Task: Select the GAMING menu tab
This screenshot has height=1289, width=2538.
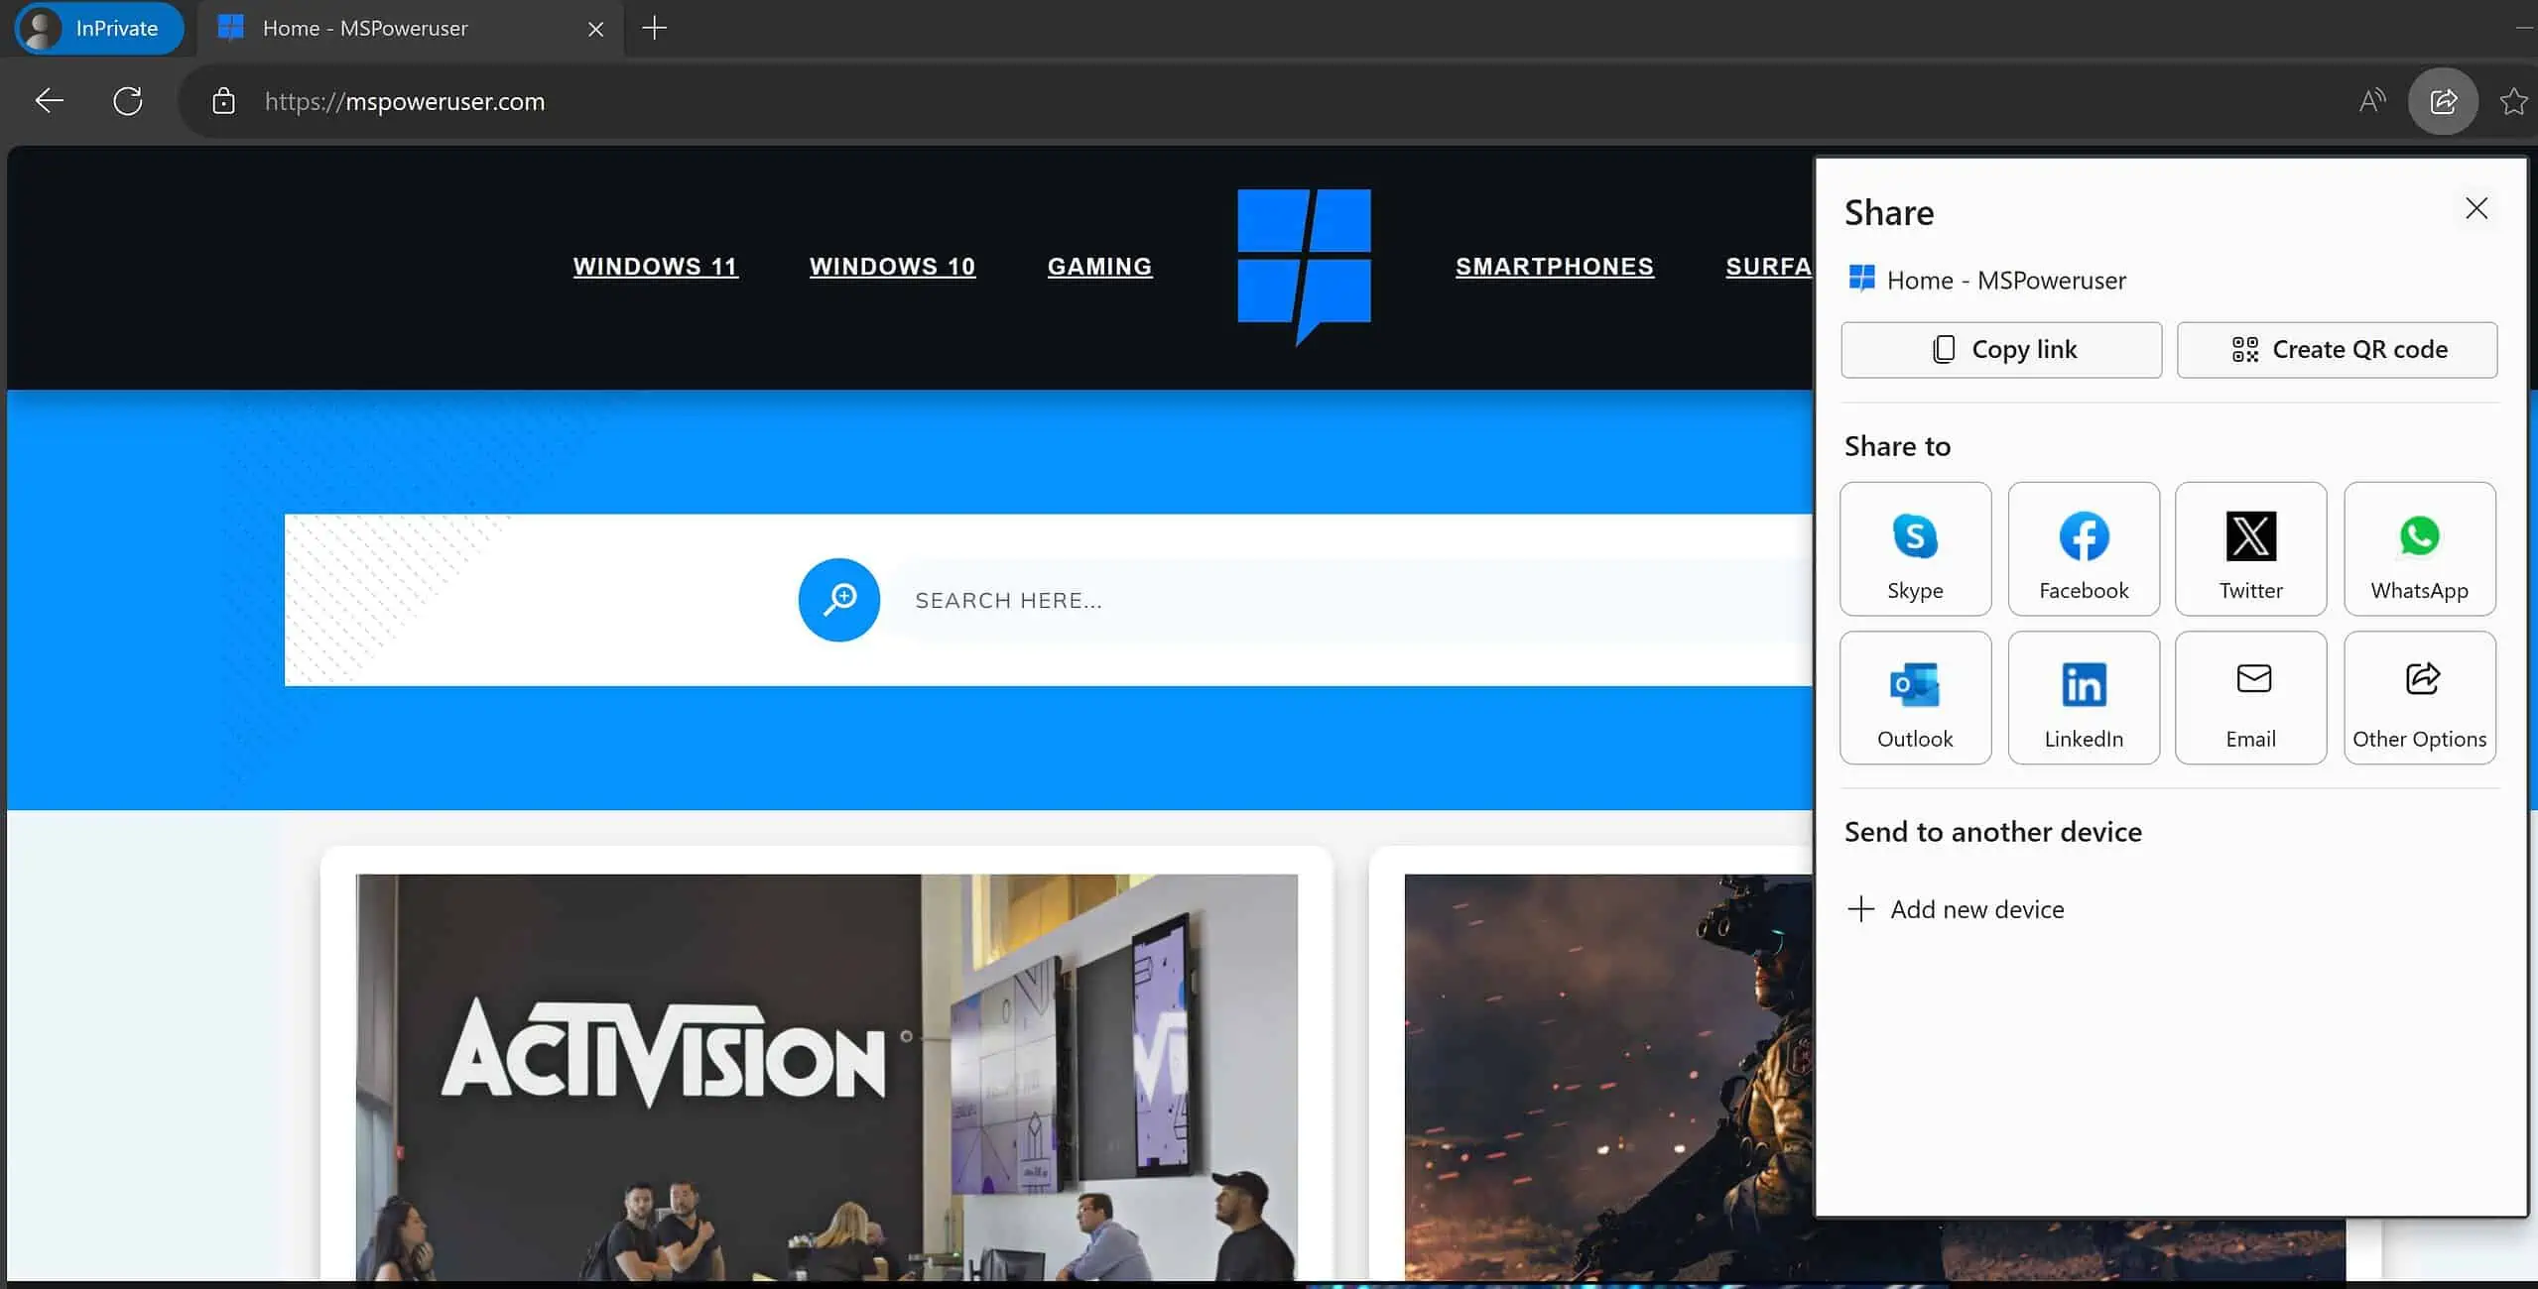Action: pos(1098,265)
